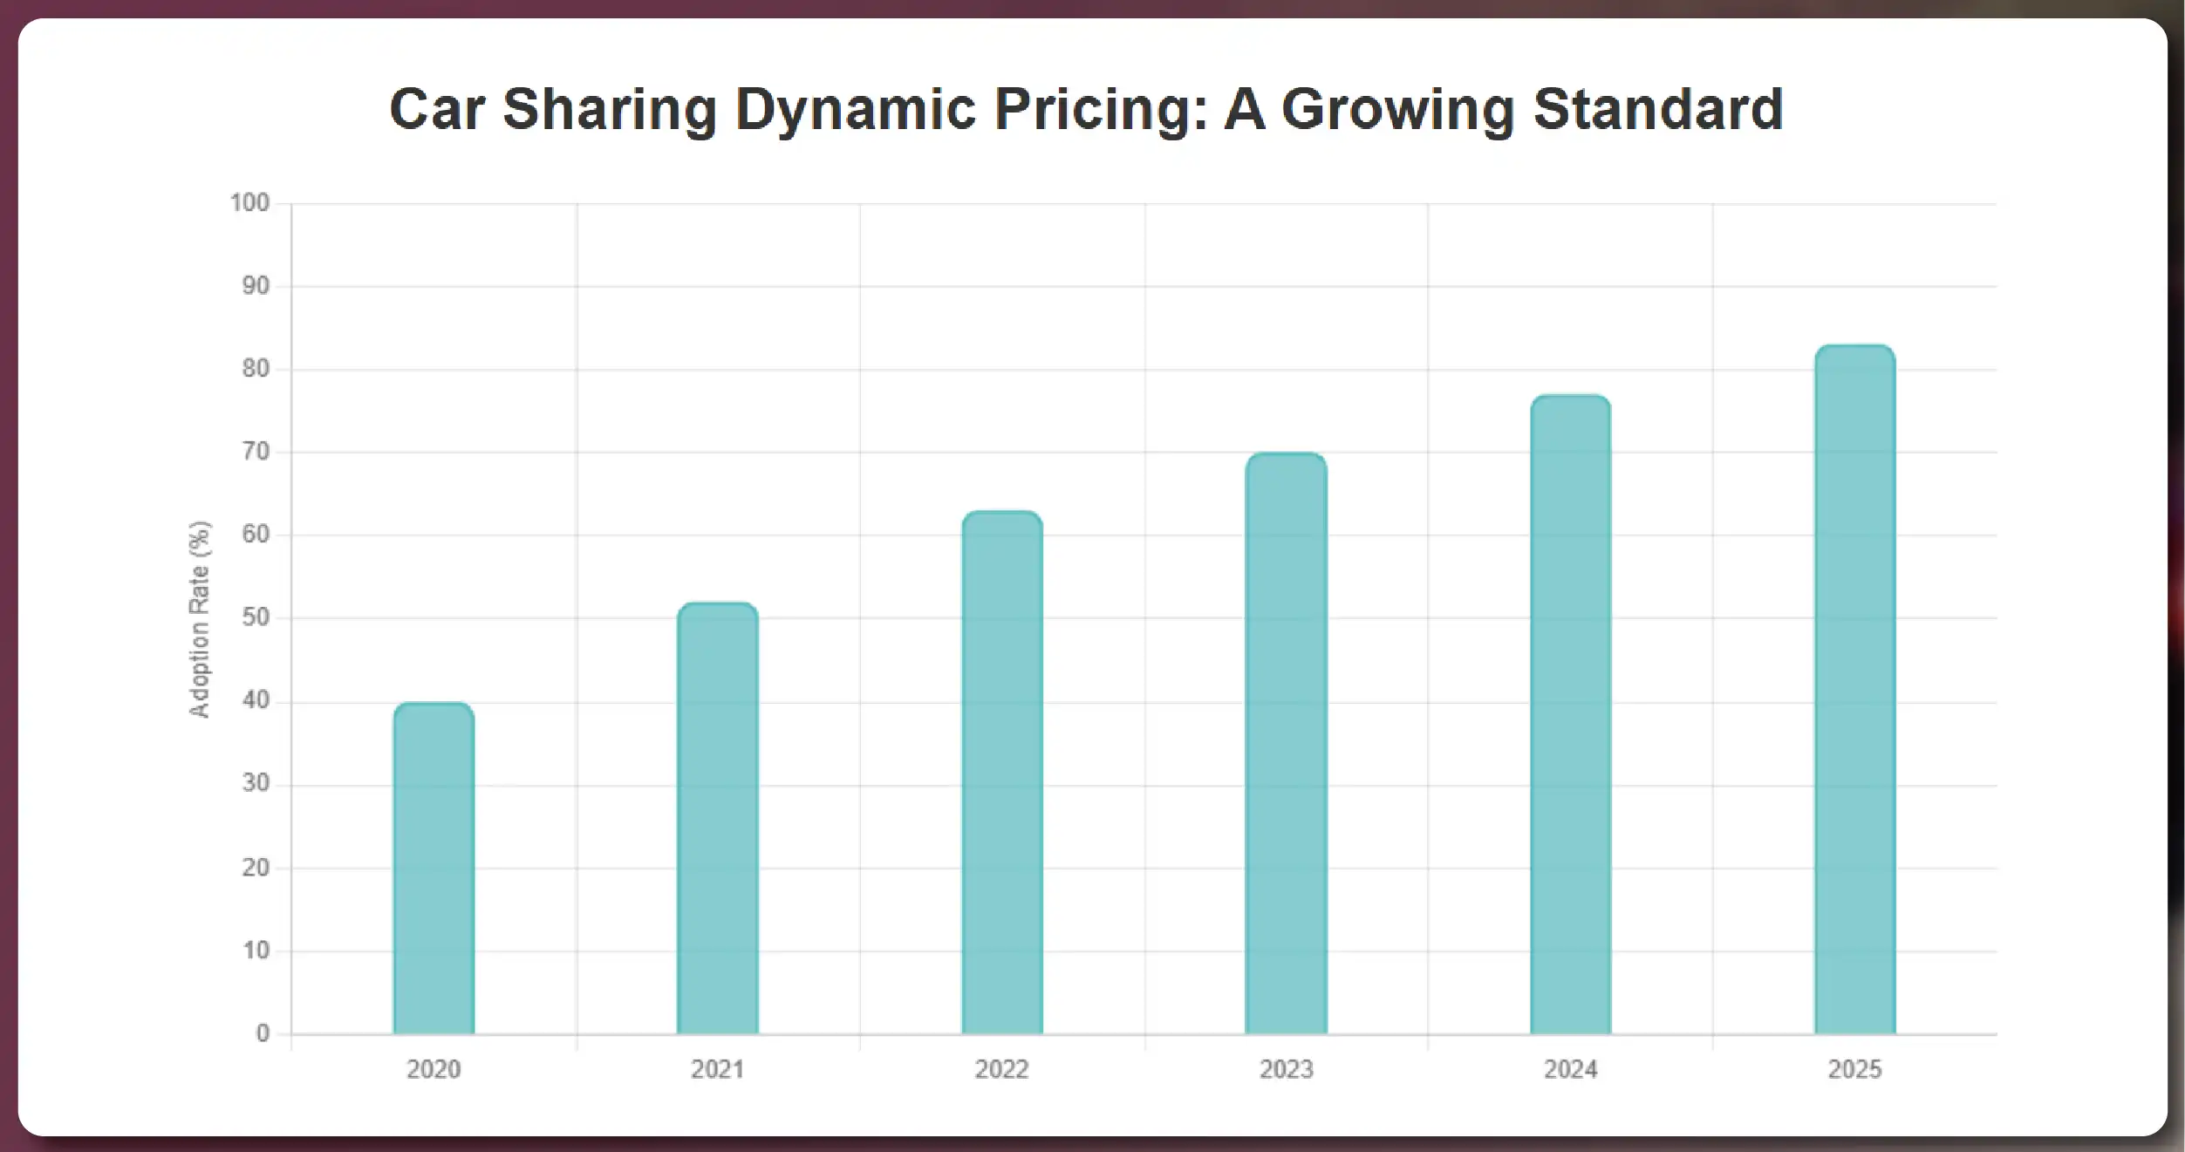
Task: Click the 30 y-axis tick label
Action: [x=256, y=783]
